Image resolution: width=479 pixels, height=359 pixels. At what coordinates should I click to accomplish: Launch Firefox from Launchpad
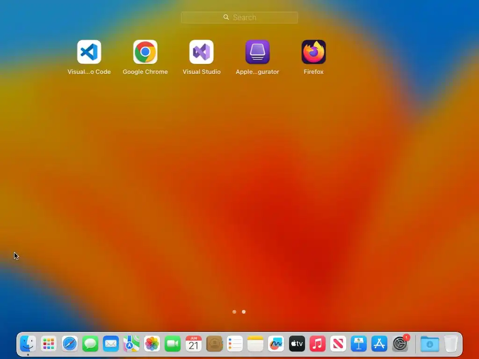coord(314,52)
